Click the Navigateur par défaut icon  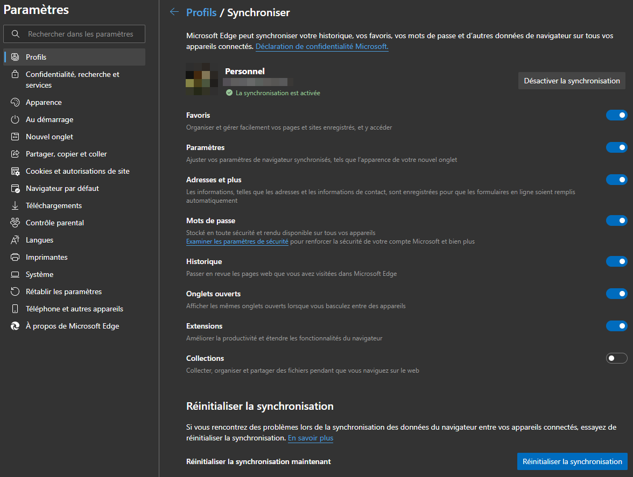(15, 188)
